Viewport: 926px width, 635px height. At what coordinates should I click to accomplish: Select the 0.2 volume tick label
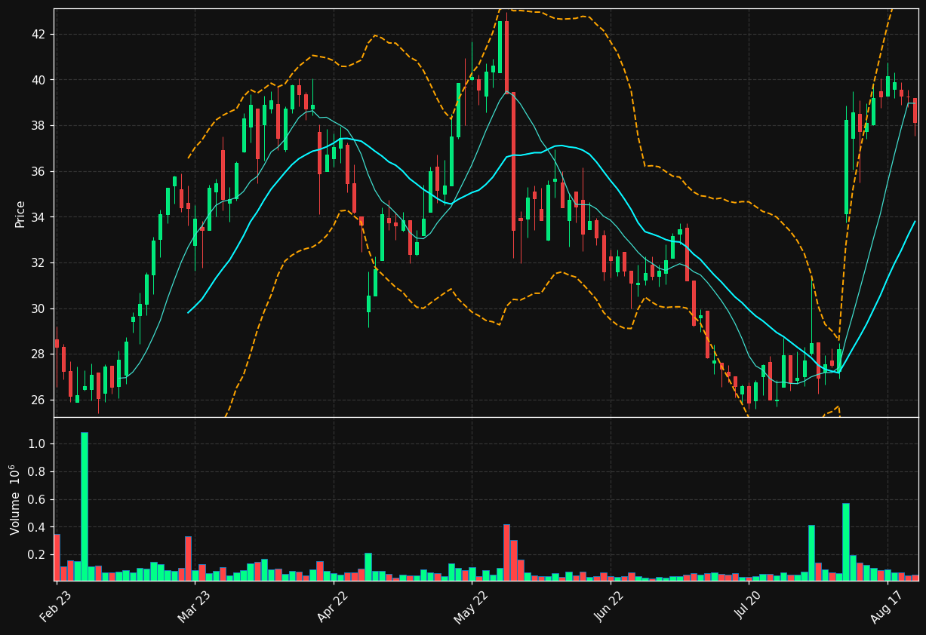[x=37, y=555]
